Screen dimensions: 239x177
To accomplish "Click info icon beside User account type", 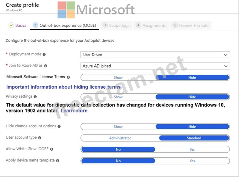I will coord(40,138).
